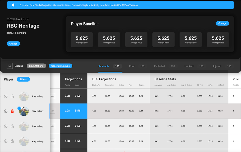Click the Change button under DRAFT KINGS
Viewport: 241px width, 152px height.
(13, 44)
